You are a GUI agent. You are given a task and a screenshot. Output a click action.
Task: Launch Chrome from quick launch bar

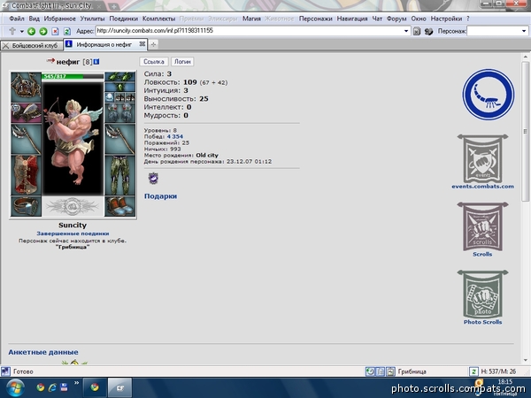(x=41, y=387)
